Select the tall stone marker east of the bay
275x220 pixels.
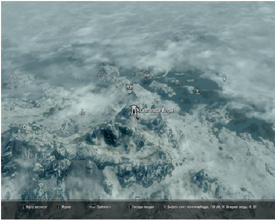point(224,78)
